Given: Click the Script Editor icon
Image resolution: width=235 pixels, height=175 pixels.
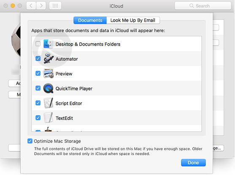Looking at the screenshot, I should (x=48, y=103).
